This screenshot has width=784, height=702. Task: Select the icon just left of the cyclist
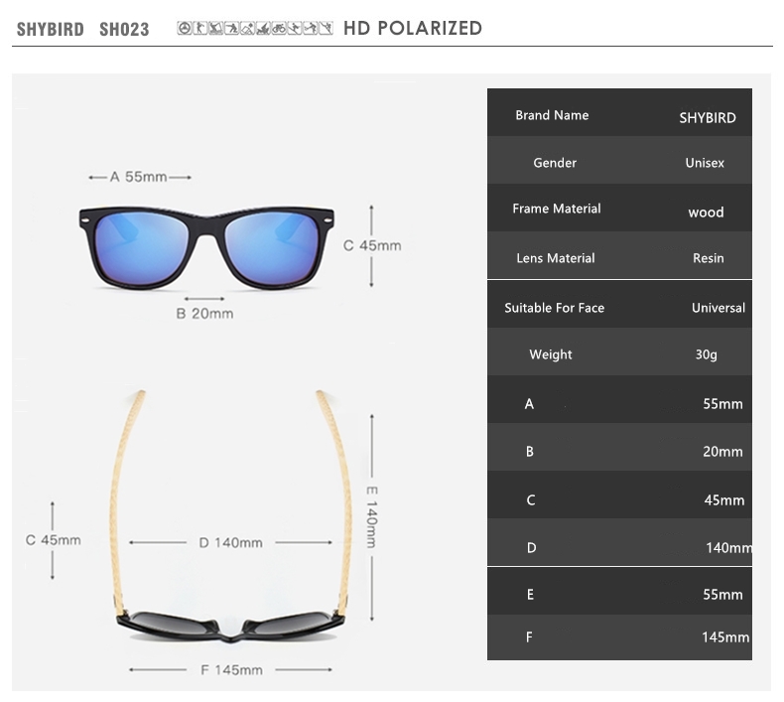click(x=264, y=28)
